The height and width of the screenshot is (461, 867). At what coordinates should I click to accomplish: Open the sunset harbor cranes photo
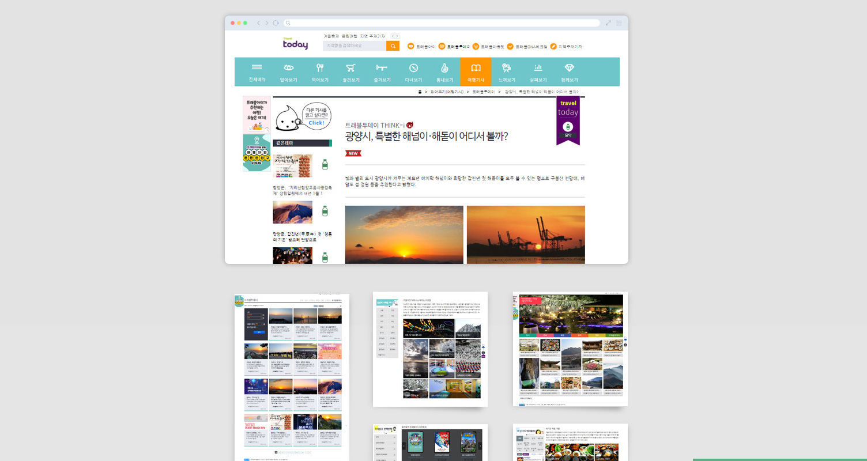click(x=526, y=235)
